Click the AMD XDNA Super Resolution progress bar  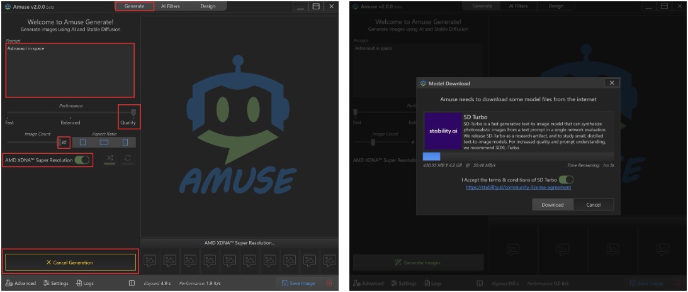tap(239, 242)
